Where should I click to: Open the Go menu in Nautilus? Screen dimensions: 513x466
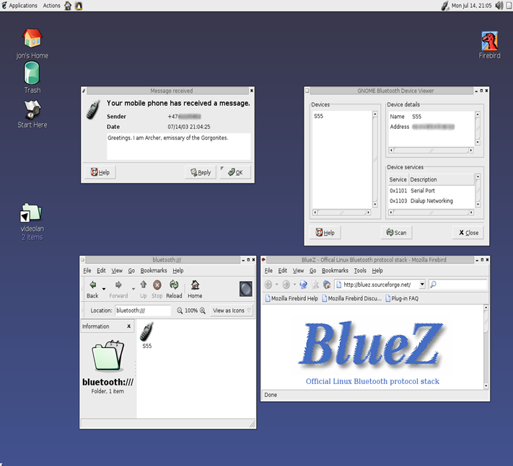(x=131, y=271)
